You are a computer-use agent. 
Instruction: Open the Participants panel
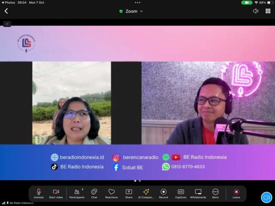(77, 193)
